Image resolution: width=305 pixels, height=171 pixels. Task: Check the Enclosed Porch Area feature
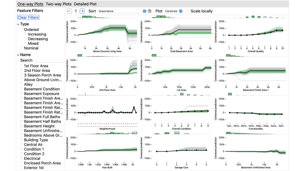(21, 163)
